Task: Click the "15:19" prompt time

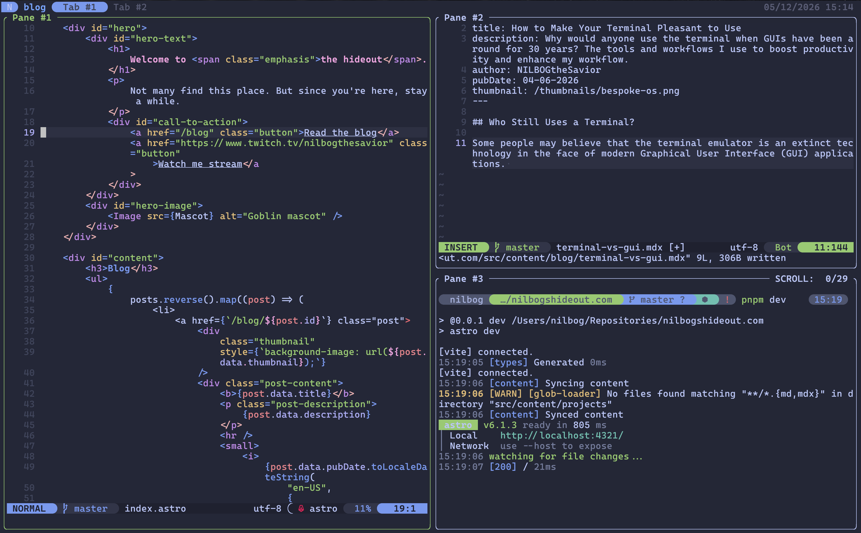Action: click(828, 300)
